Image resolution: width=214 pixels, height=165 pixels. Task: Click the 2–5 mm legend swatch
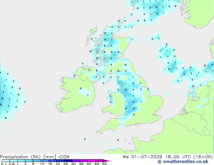(x=29, y=161)
